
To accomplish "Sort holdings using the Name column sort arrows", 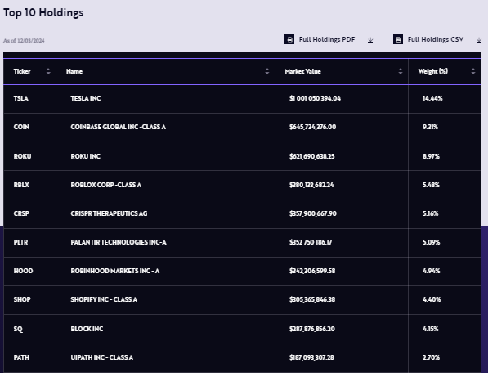I will pos(267,71).
